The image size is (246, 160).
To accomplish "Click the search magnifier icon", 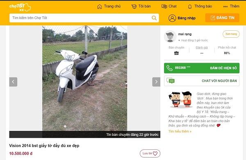I will point(154,18).
